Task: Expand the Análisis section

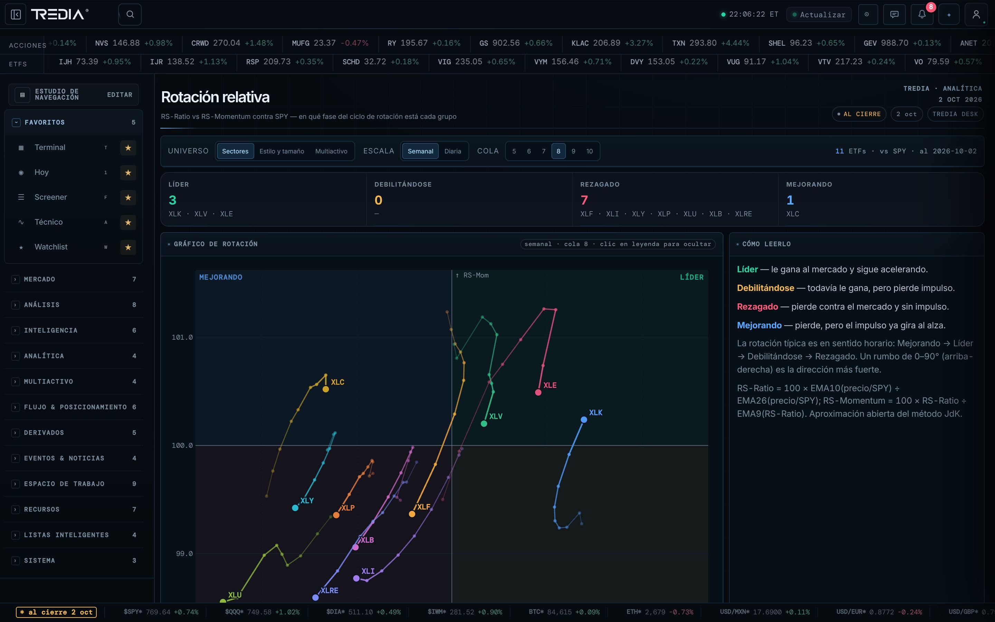Action: pyautogui.click(x=73, y=305)
